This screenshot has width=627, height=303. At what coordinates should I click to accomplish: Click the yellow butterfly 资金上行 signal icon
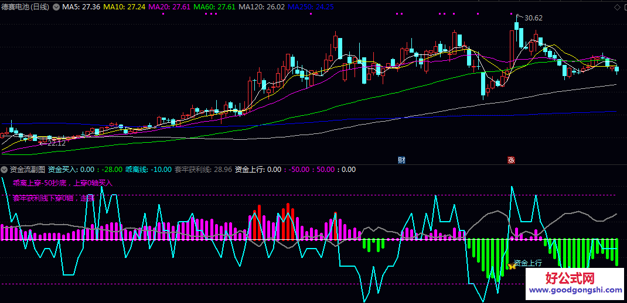[512, 266]
